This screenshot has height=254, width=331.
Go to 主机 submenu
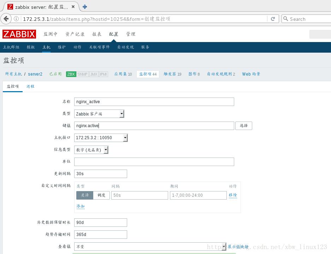click(46, 47)
